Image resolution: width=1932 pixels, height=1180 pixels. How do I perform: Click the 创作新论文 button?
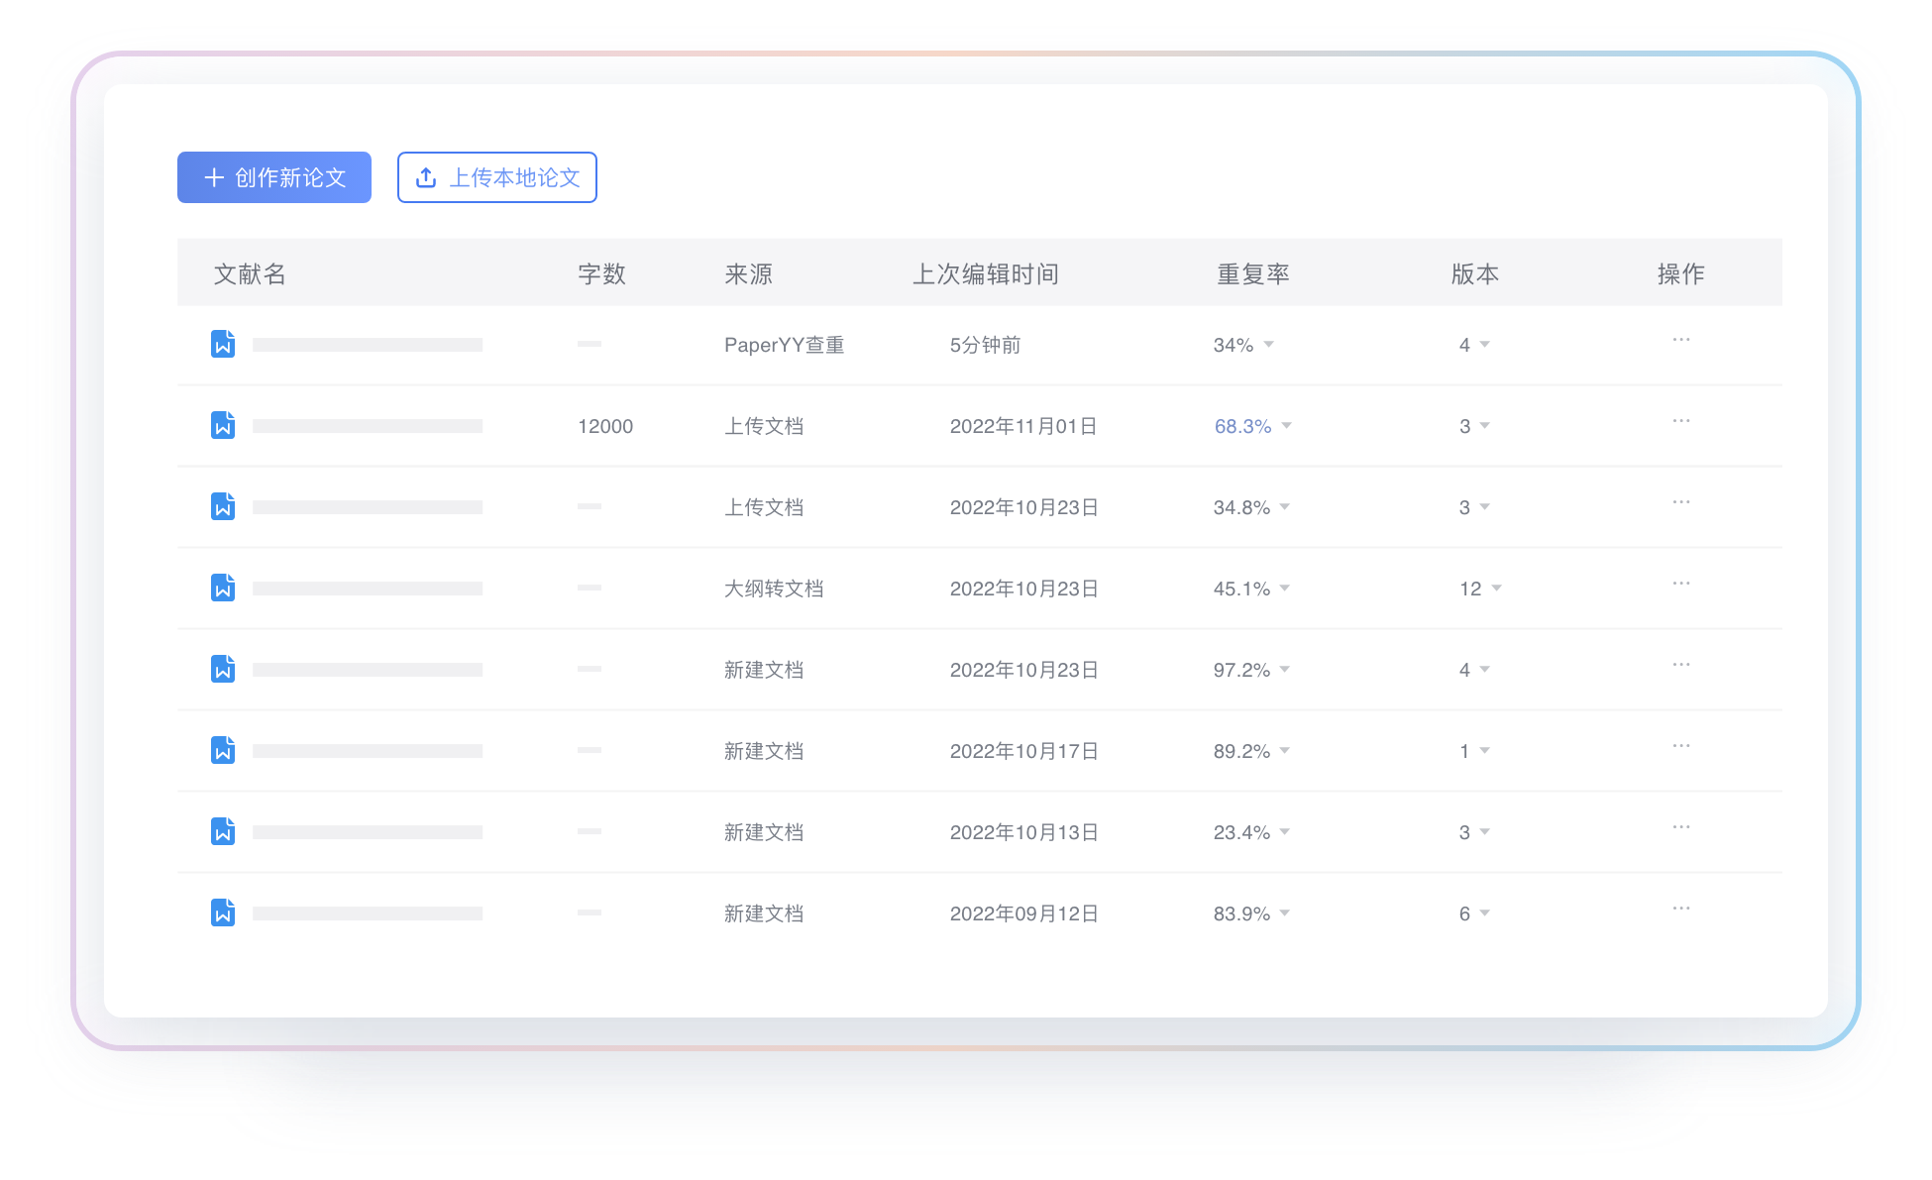(x=274, y=177)
